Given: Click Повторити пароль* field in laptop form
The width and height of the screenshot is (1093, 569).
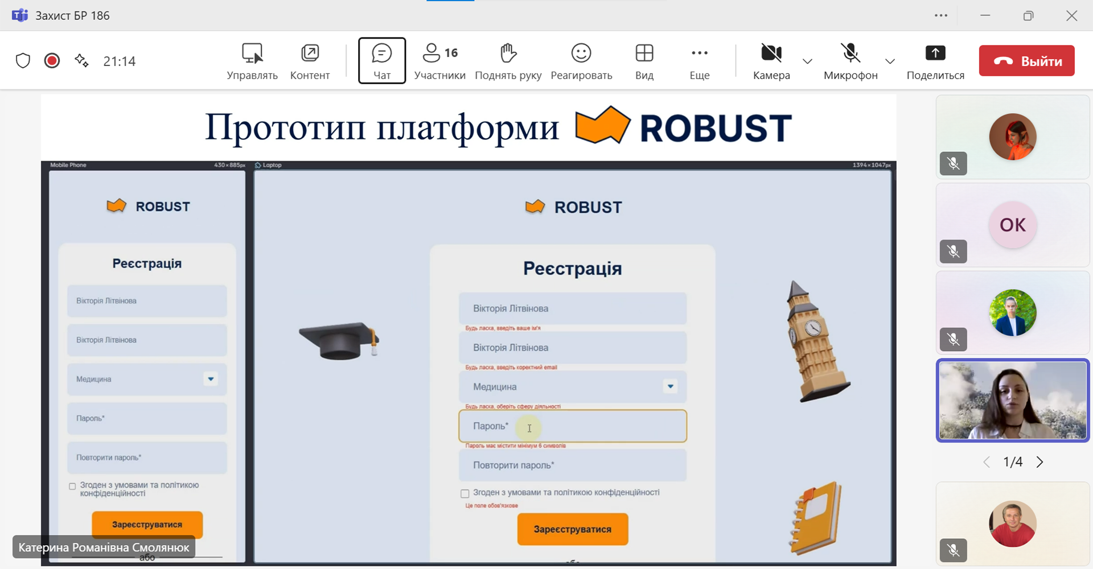Looking at the screenshot, I should pyautogui.click(x=573, y=465).
